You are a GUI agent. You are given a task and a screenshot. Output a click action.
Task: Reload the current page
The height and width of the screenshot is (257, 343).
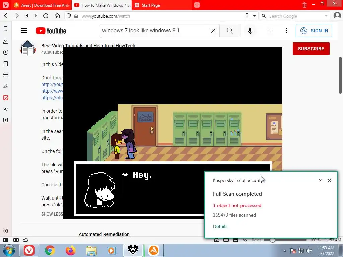coord(46,16)
